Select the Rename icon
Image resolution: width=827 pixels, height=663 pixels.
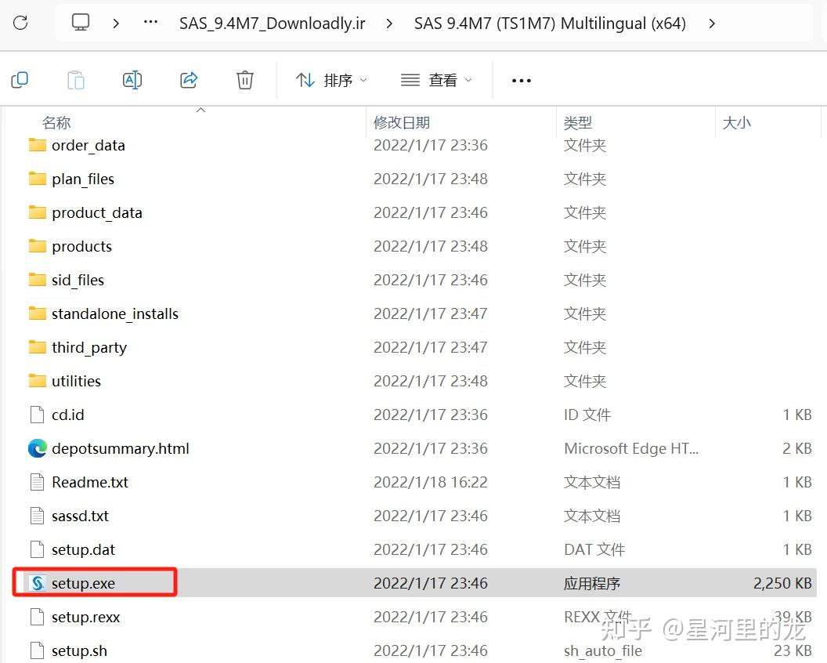click(x=132, y=79)
